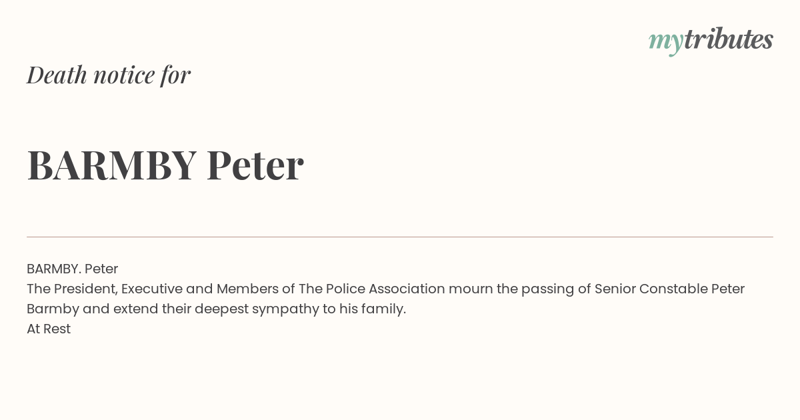Click the 'BARMBY. Peter' line in notice
The image size is (800, 420).
[73, 269]
